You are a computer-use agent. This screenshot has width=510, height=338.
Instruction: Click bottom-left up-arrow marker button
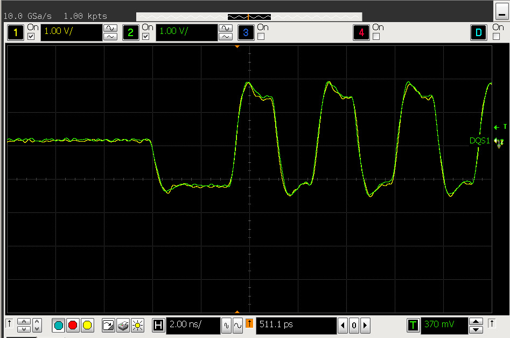click(10, 323)
